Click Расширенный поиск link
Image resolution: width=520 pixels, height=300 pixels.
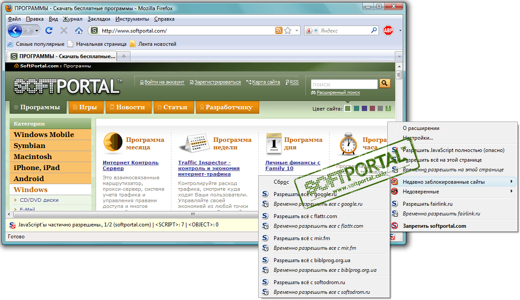[336, 93]
